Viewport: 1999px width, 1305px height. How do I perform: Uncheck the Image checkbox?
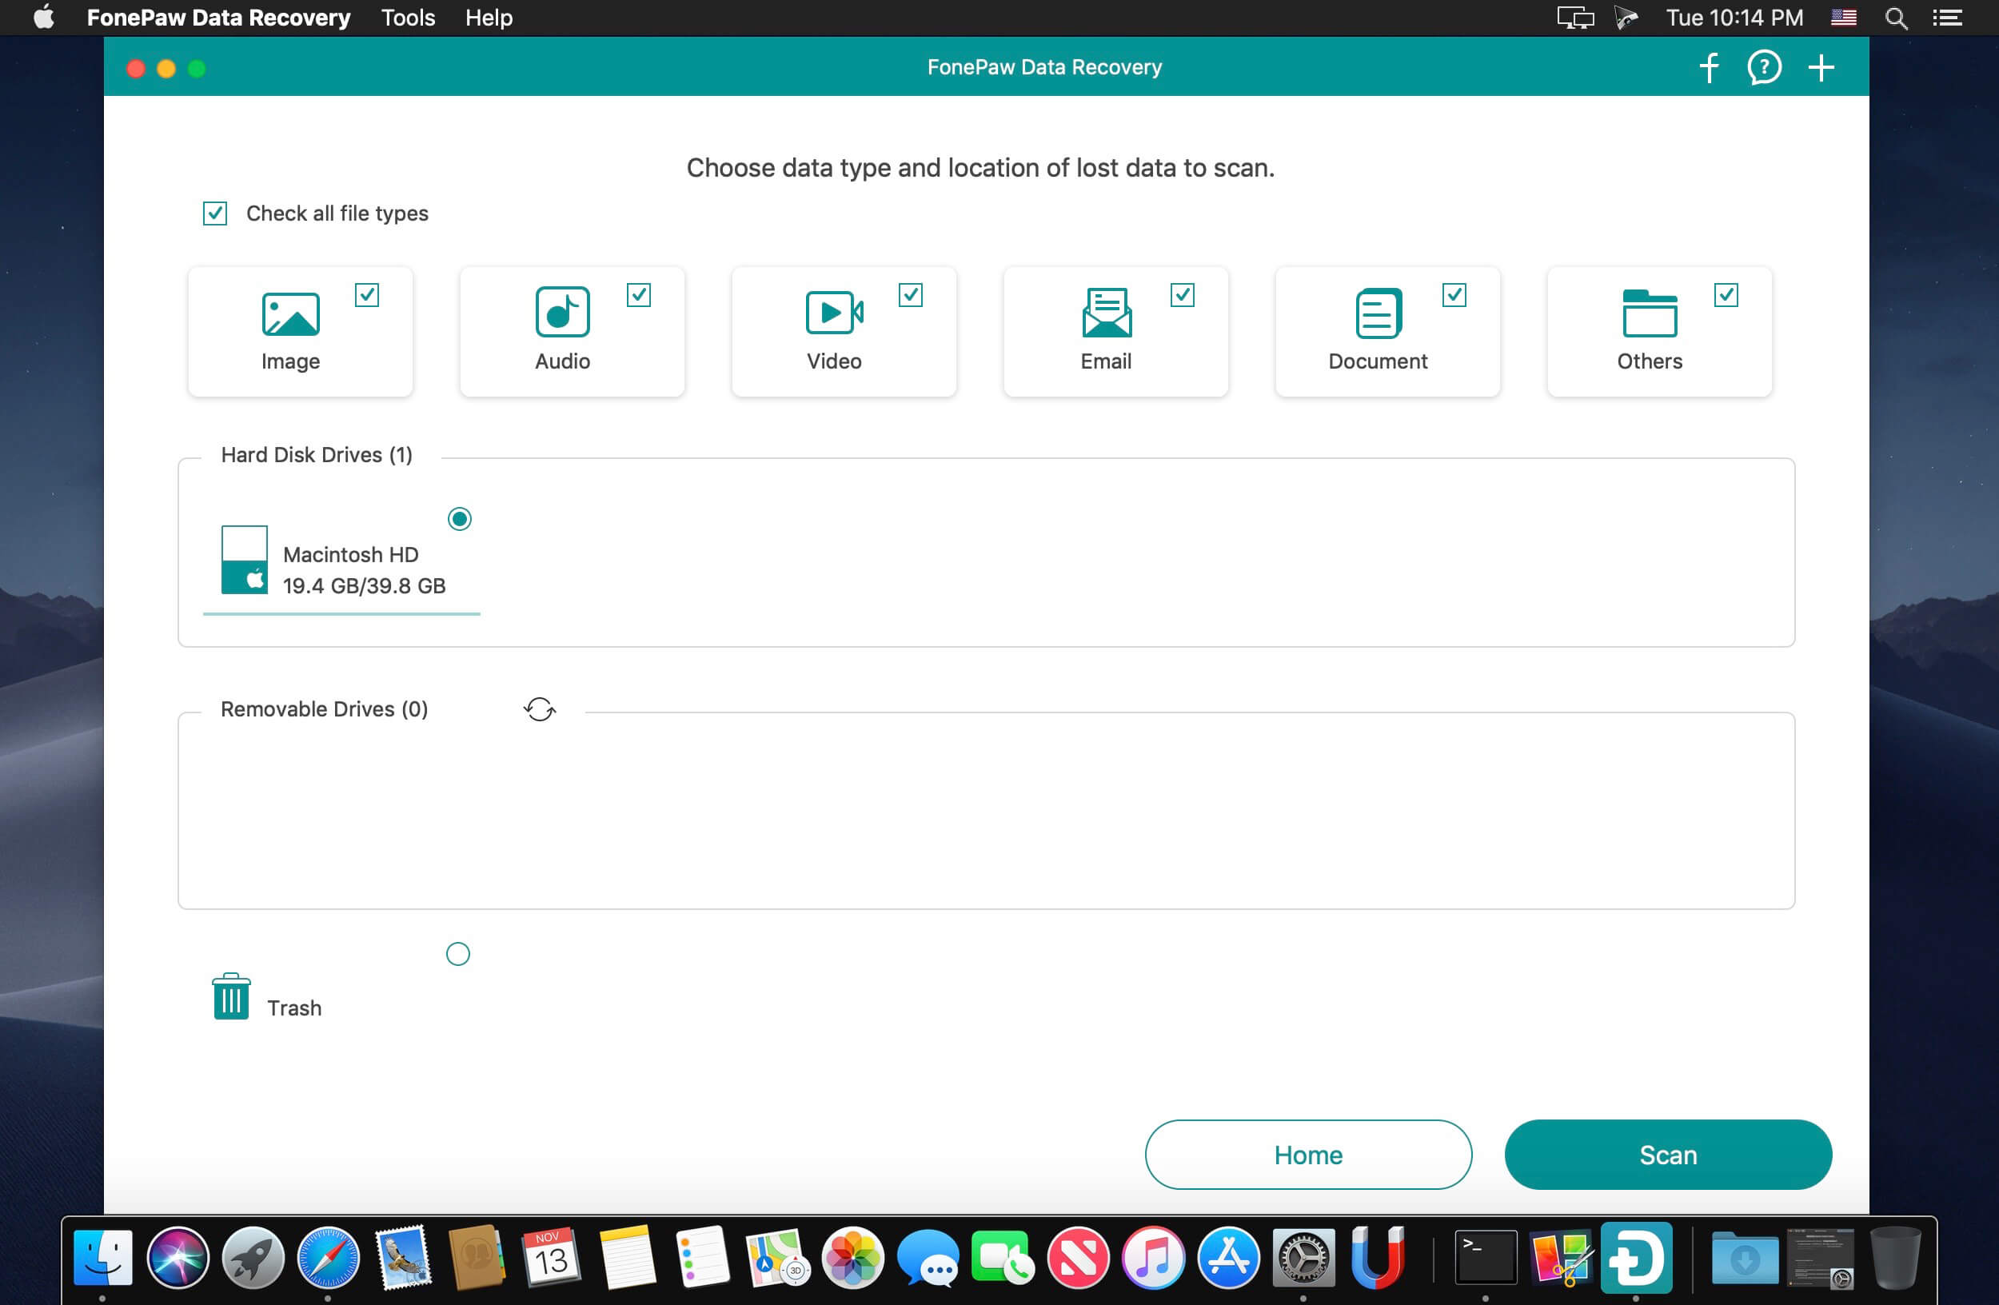[x=367, y=296]
